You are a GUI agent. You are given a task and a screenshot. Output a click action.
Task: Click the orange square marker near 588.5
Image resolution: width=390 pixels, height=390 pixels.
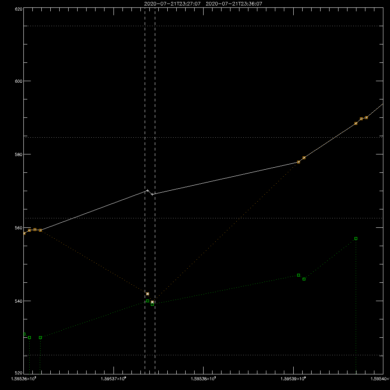tap(356, 123)
